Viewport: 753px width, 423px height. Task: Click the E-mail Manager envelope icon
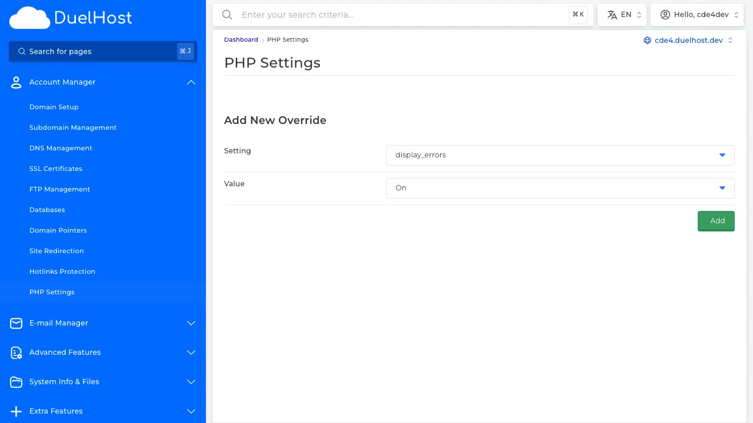(x=16, y=323)
